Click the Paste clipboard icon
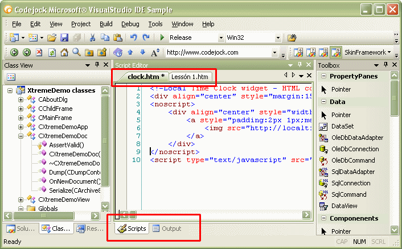 (118, 38)
